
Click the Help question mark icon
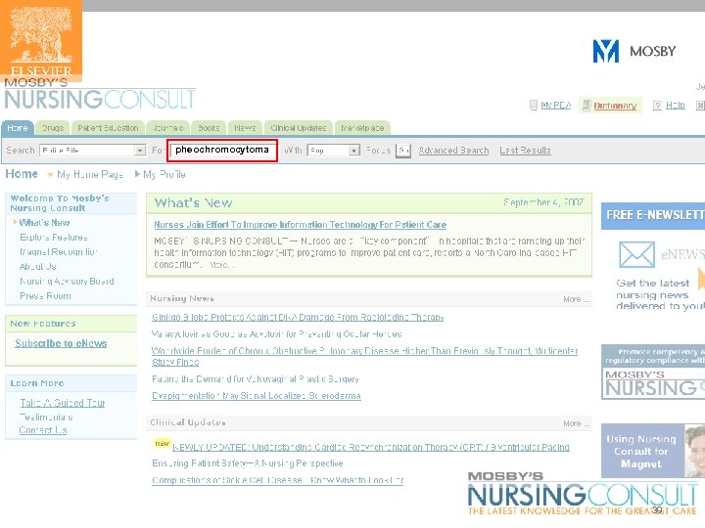657,105
